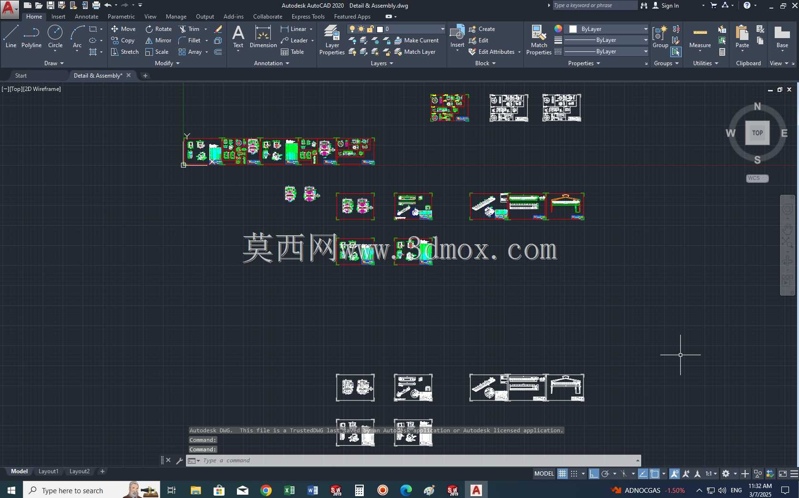Expand the Modify panel
The height and width of the screenshot is (498, 799).
coord(167,63)
